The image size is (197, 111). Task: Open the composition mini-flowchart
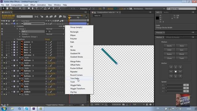[x=36, y=16]
